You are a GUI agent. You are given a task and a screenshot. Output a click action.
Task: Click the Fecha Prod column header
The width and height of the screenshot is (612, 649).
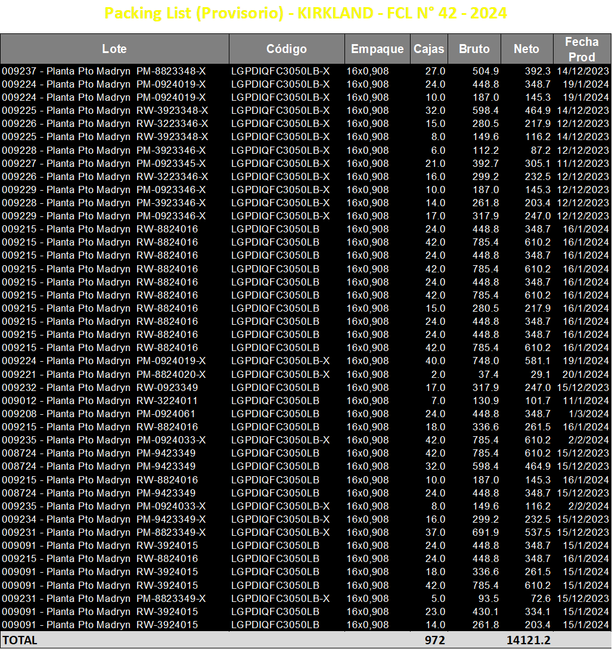pos(582,49)
